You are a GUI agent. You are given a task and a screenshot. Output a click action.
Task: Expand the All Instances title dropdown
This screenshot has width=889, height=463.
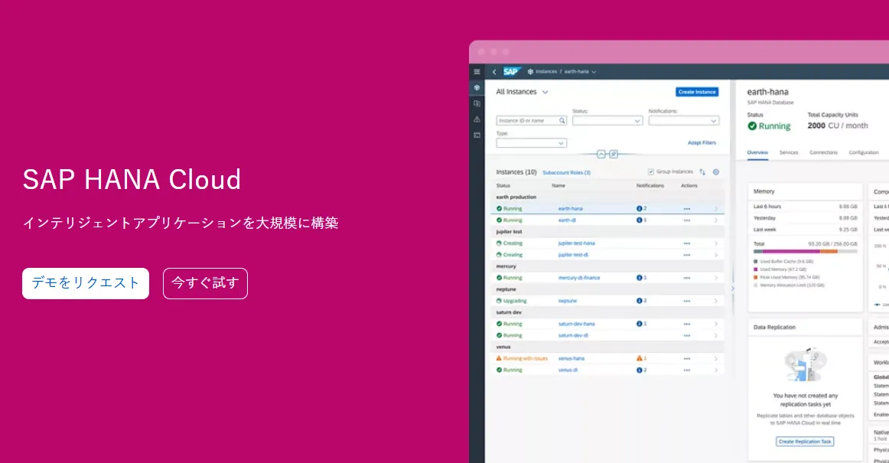pyautogui.click(x=545, y=92)
